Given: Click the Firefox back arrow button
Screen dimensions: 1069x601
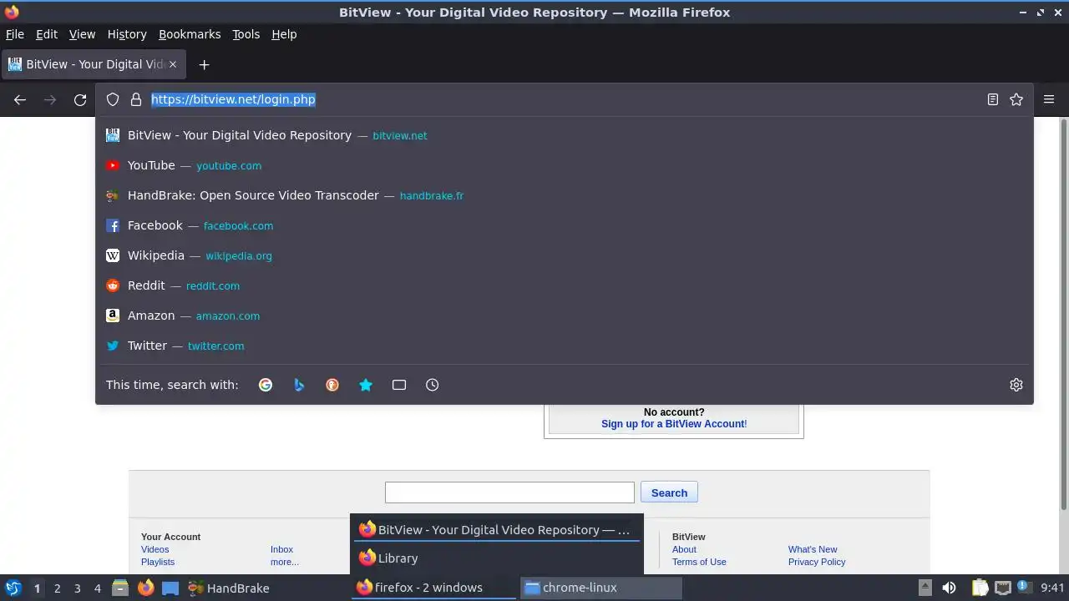Looking at the screenshot, I should [20, 99].
